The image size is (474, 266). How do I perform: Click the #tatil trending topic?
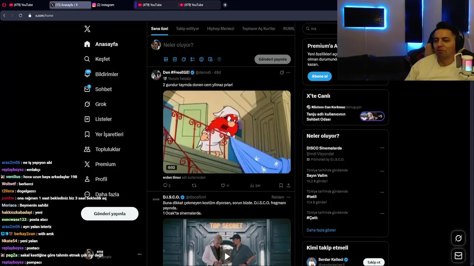click(311, 197)
